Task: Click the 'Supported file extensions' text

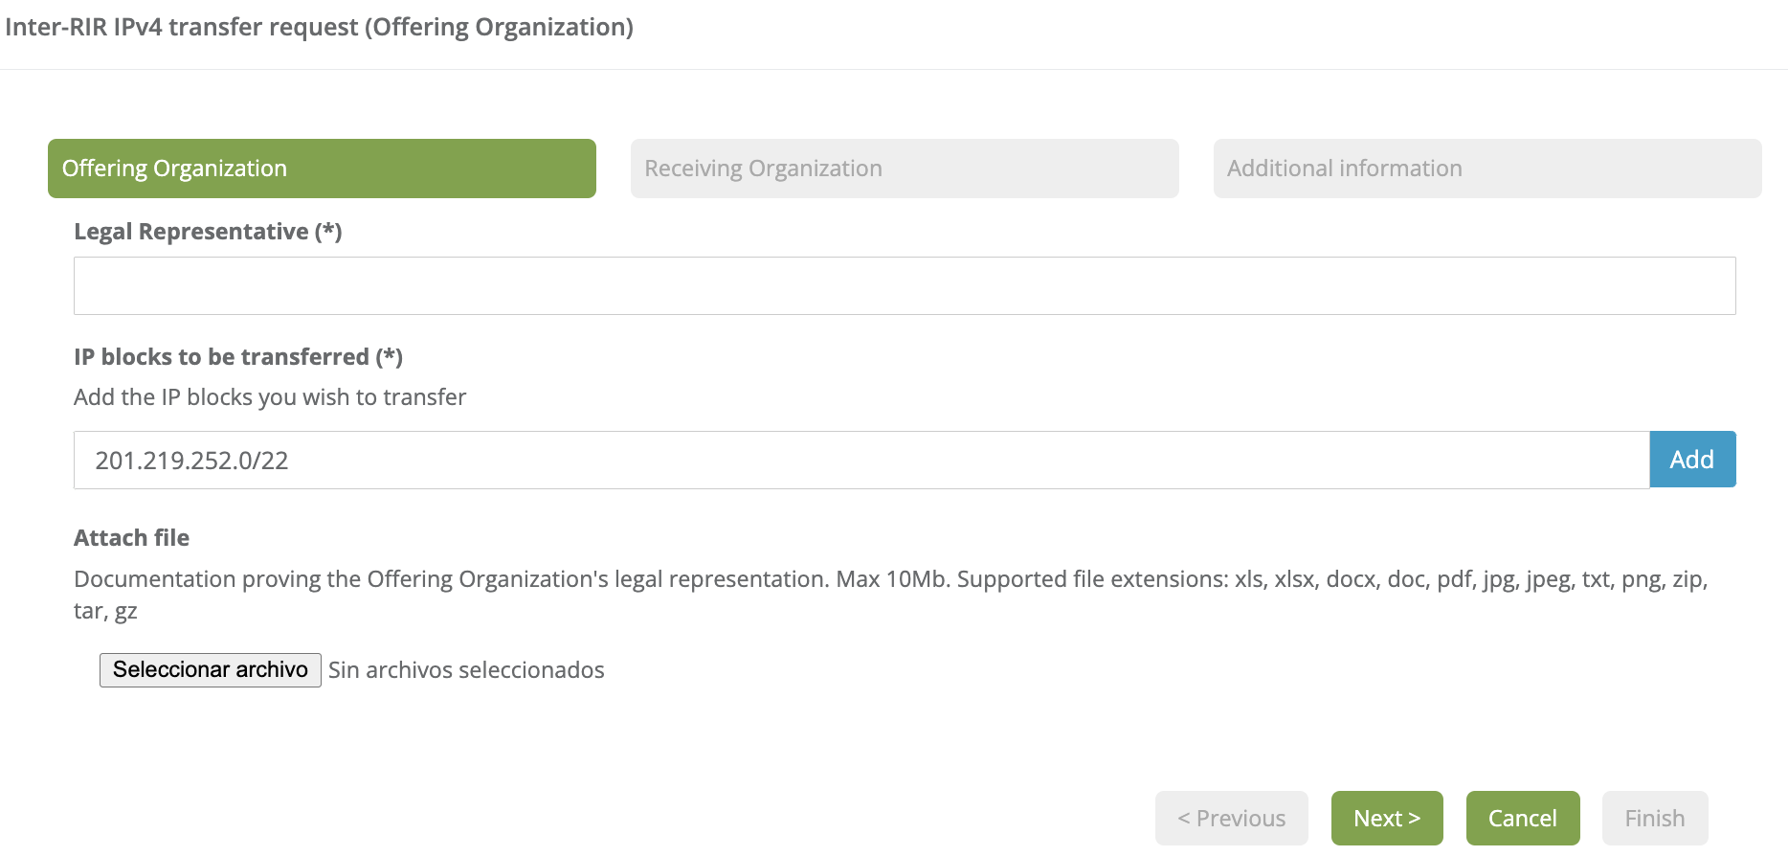Action: click(x=1092, y=579)
